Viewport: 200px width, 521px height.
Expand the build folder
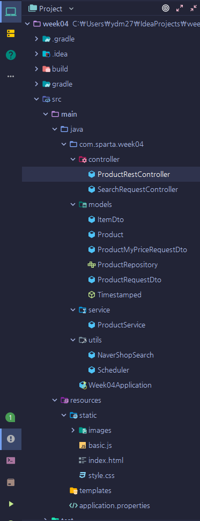[x=37, y=69]
